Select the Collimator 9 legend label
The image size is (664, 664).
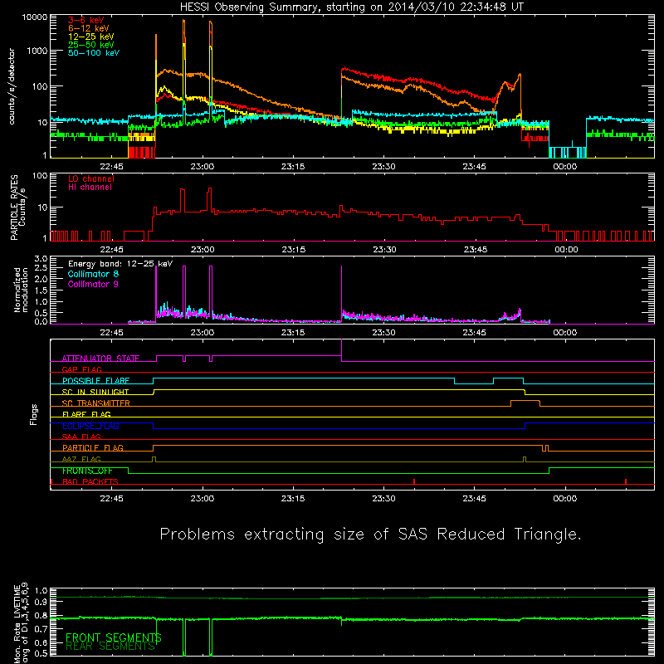pos(93,284)
